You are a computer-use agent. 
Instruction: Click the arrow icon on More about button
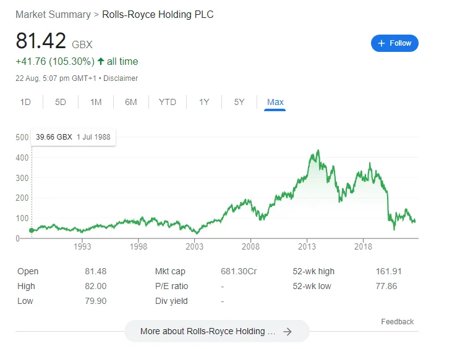287,332
